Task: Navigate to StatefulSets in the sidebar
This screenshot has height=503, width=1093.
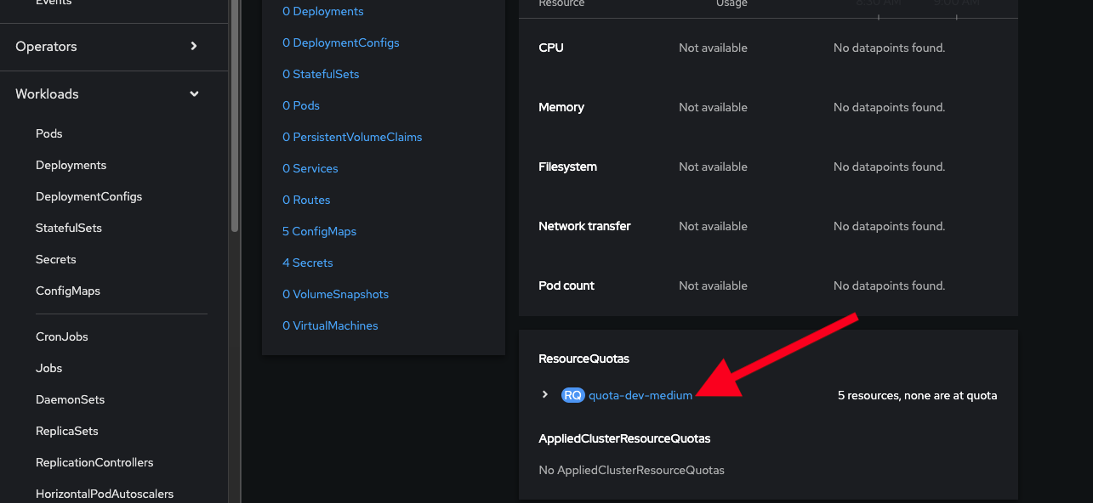Action: click(69, 228)
